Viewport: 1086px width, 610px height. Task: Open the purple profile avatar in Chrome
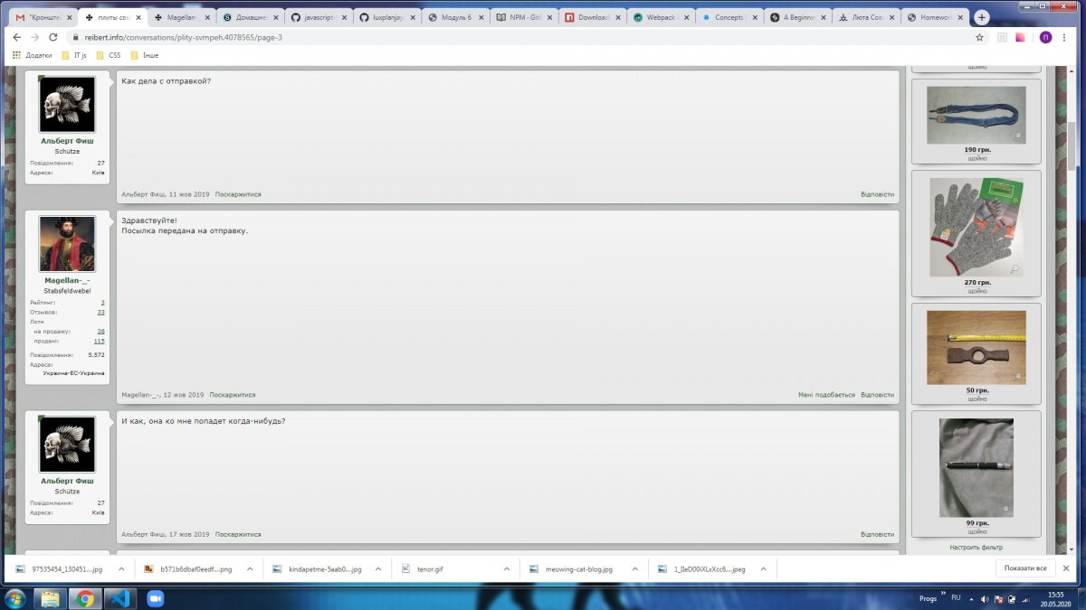tap(1045, 37)
